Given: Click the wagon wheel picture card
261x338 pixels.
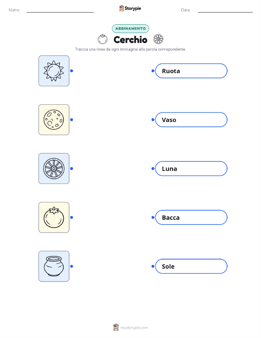Looking at the screenshot, I should coord(54,168).
